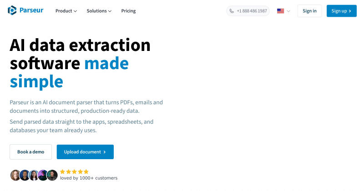The height and width of the screenshot is (191, 364).
Task: Click the Parseur logo icon
Action: [x=12, y=10]
